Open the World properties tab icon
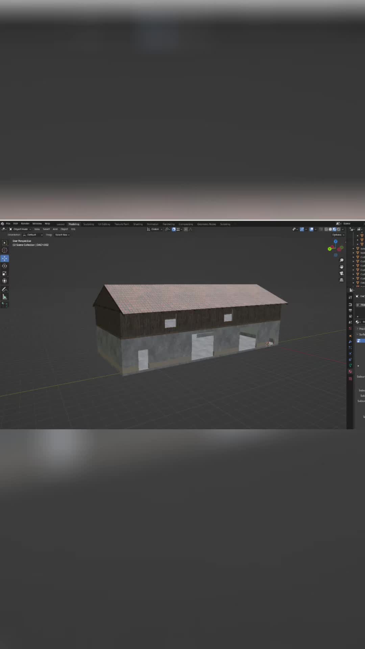The image size is (365, 649). click(350, 329)
